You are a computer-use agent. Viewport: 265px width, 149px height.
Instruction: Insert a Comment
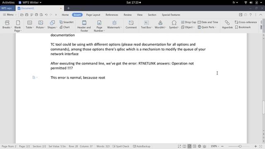coord(131,25)
